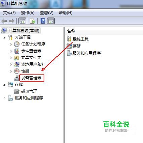Select 本地用户和组 in the tree
143x143 pixels.
(x=33, y=64)
